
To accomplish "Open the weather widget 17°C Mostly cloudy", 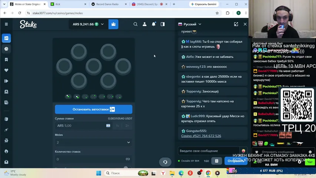I will [16, 173].
